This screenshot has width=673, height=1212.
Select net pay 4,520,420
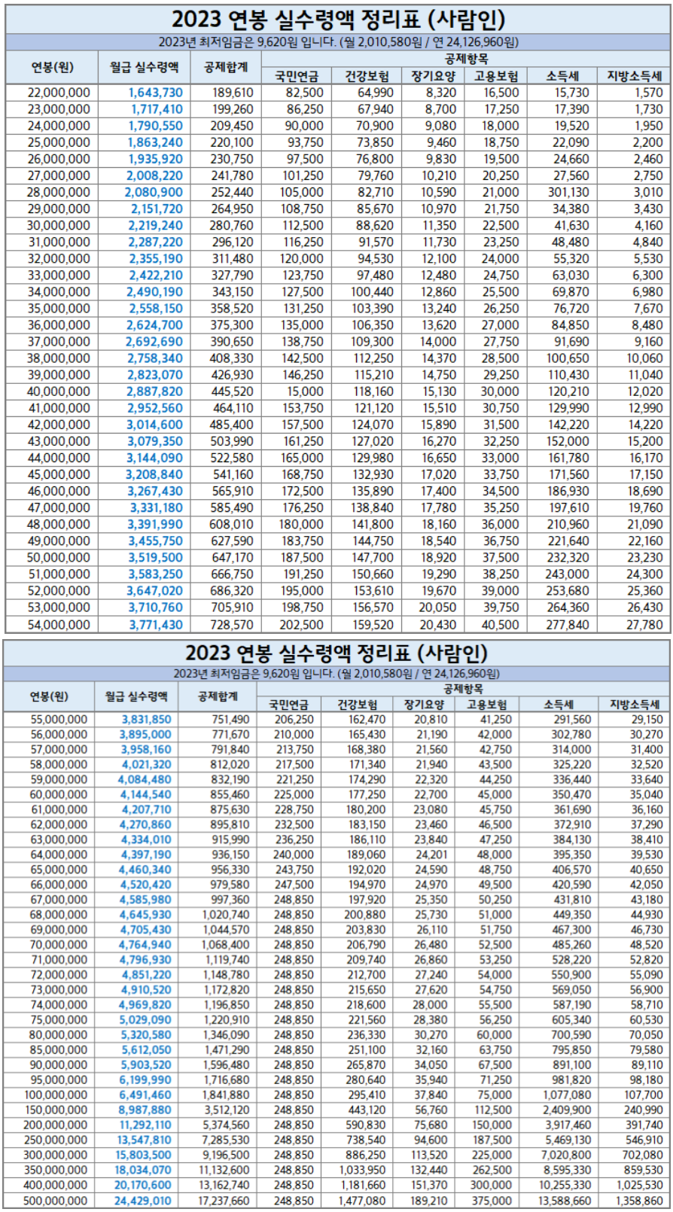point(145,885)
